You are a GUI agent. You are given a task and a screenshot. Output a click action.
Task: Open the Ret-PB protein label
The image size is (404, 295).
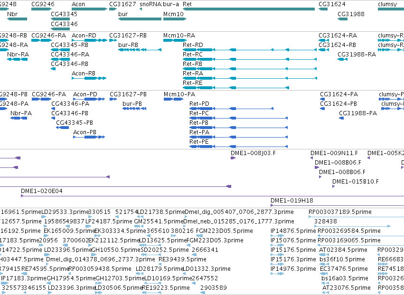point(198,123)
